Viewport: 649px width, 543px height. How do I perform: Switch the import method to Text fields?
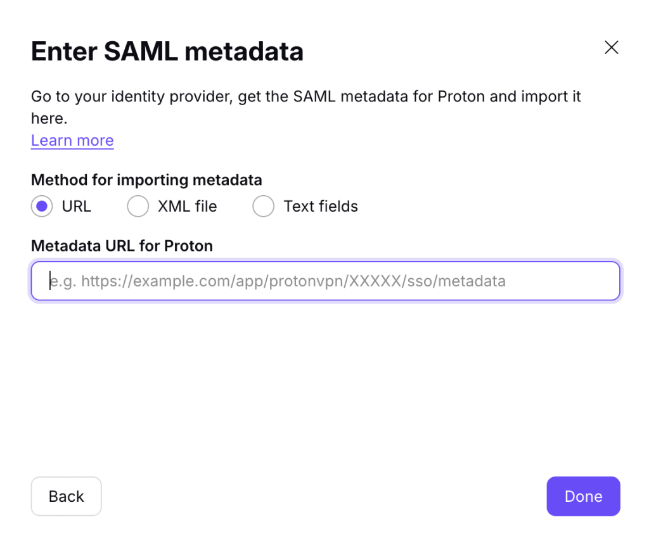point(263,207)
